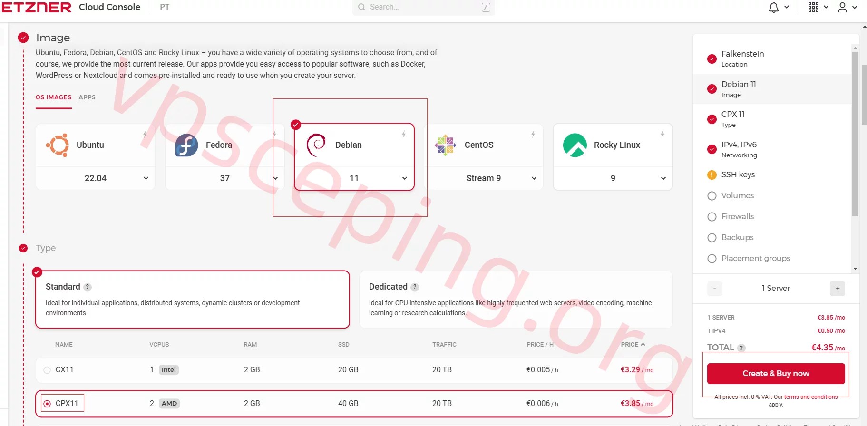Jump to CPX 11 Type step
The image size is (867, 426).
point(772,119)
